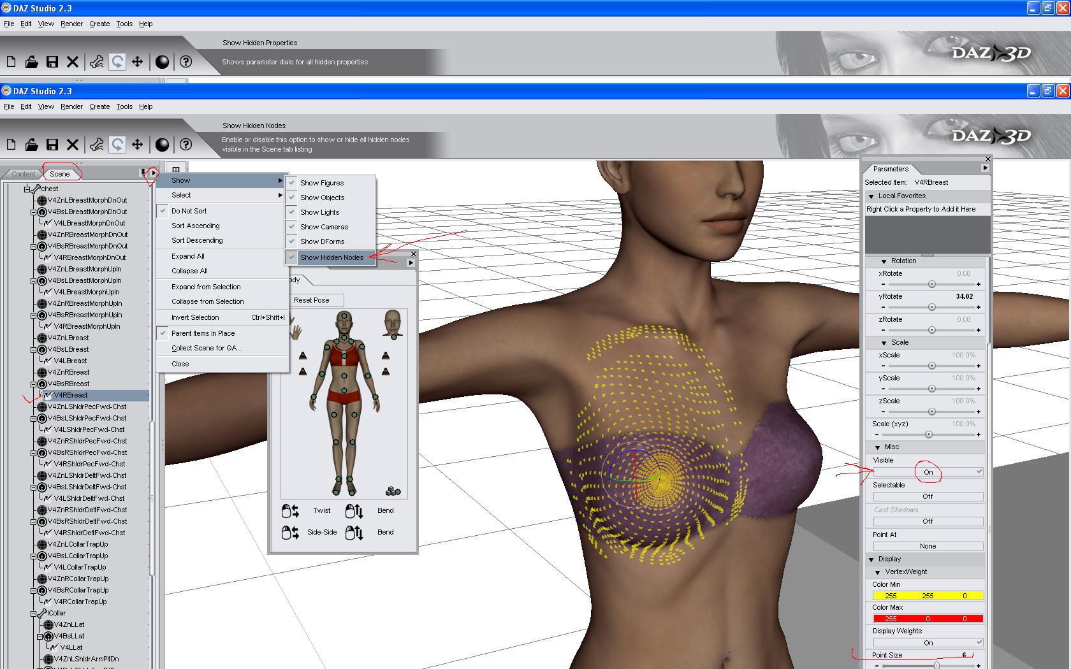Click the mouse icon beside Side-Side
The image size is (1071, 669).
290,532
